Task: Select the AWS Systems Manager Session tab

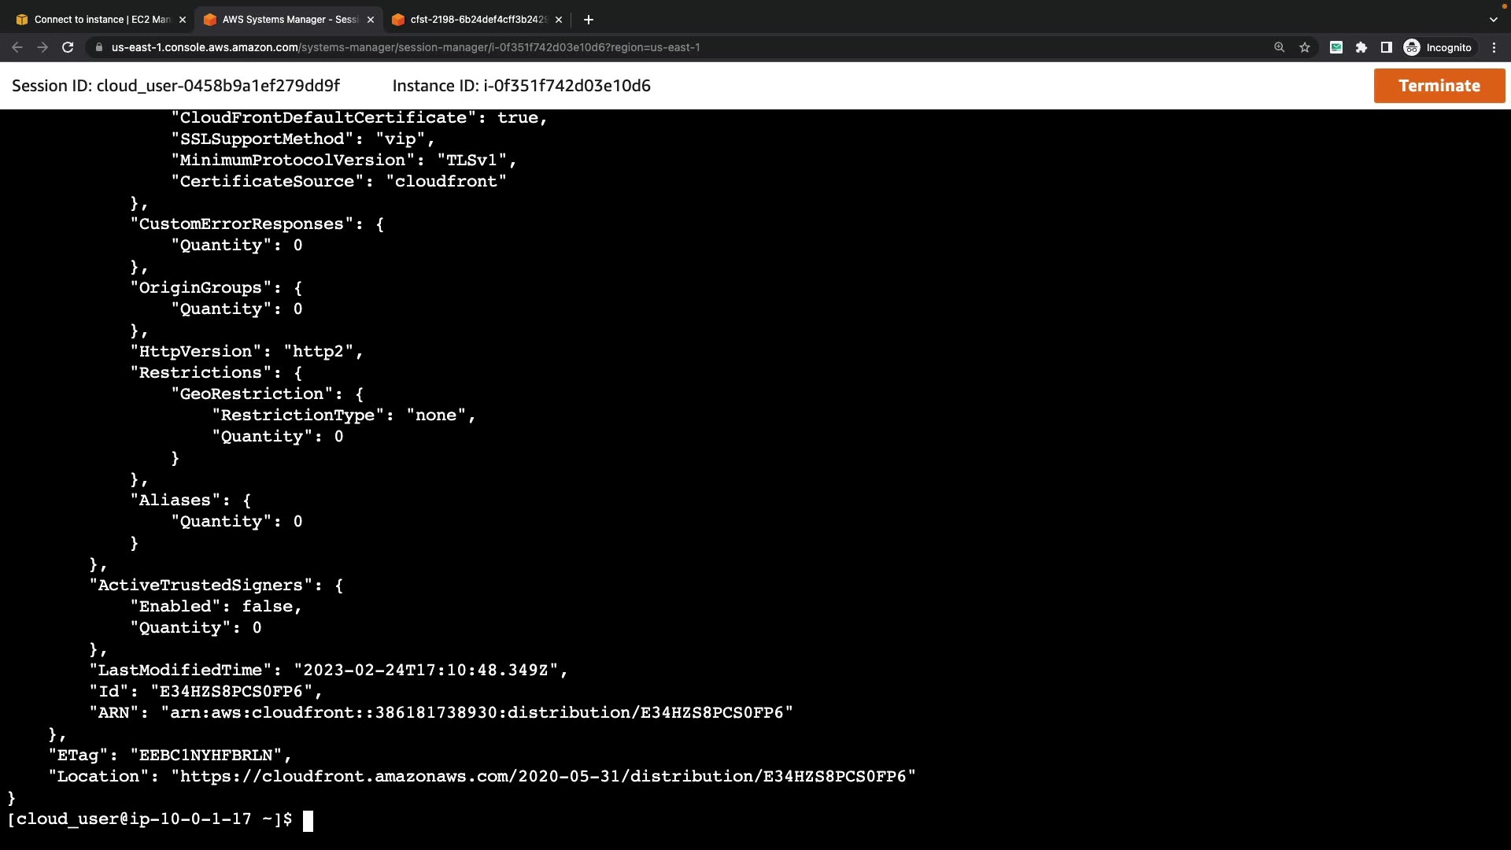Action: coord(289,20)
